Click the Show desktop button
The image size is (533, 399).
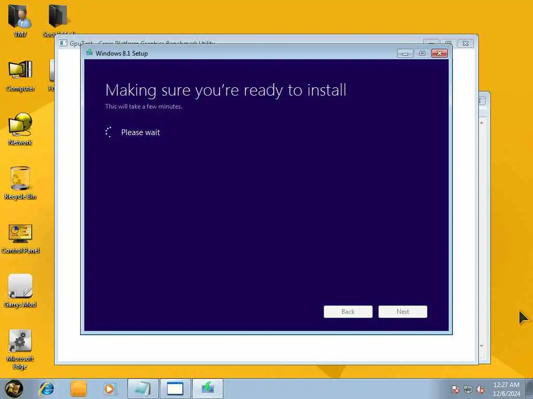(x=529, y=389)
